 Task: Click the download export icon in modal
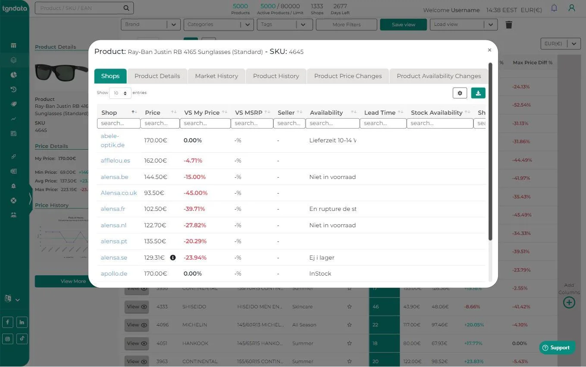(x=478, y=93)
